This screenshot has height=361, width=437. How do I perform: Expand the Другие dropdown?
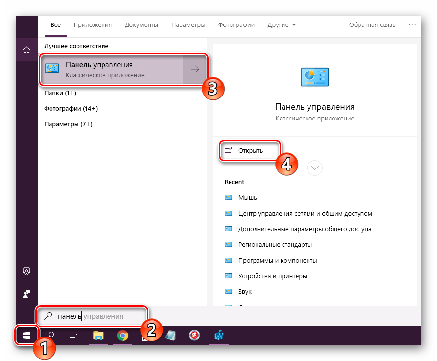click(x=282, y=25)
